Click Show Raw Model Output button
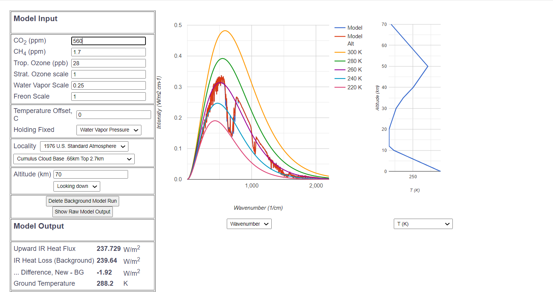This screenshot has width=553, height=292. pos(82,212)
